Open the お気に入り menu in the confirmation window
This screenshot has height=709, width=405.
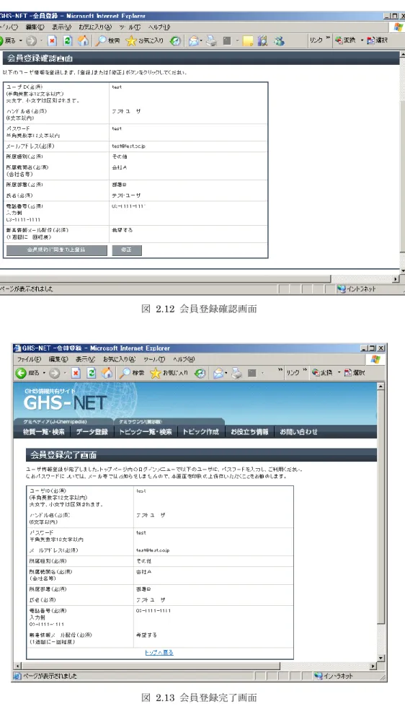(94, 27)
